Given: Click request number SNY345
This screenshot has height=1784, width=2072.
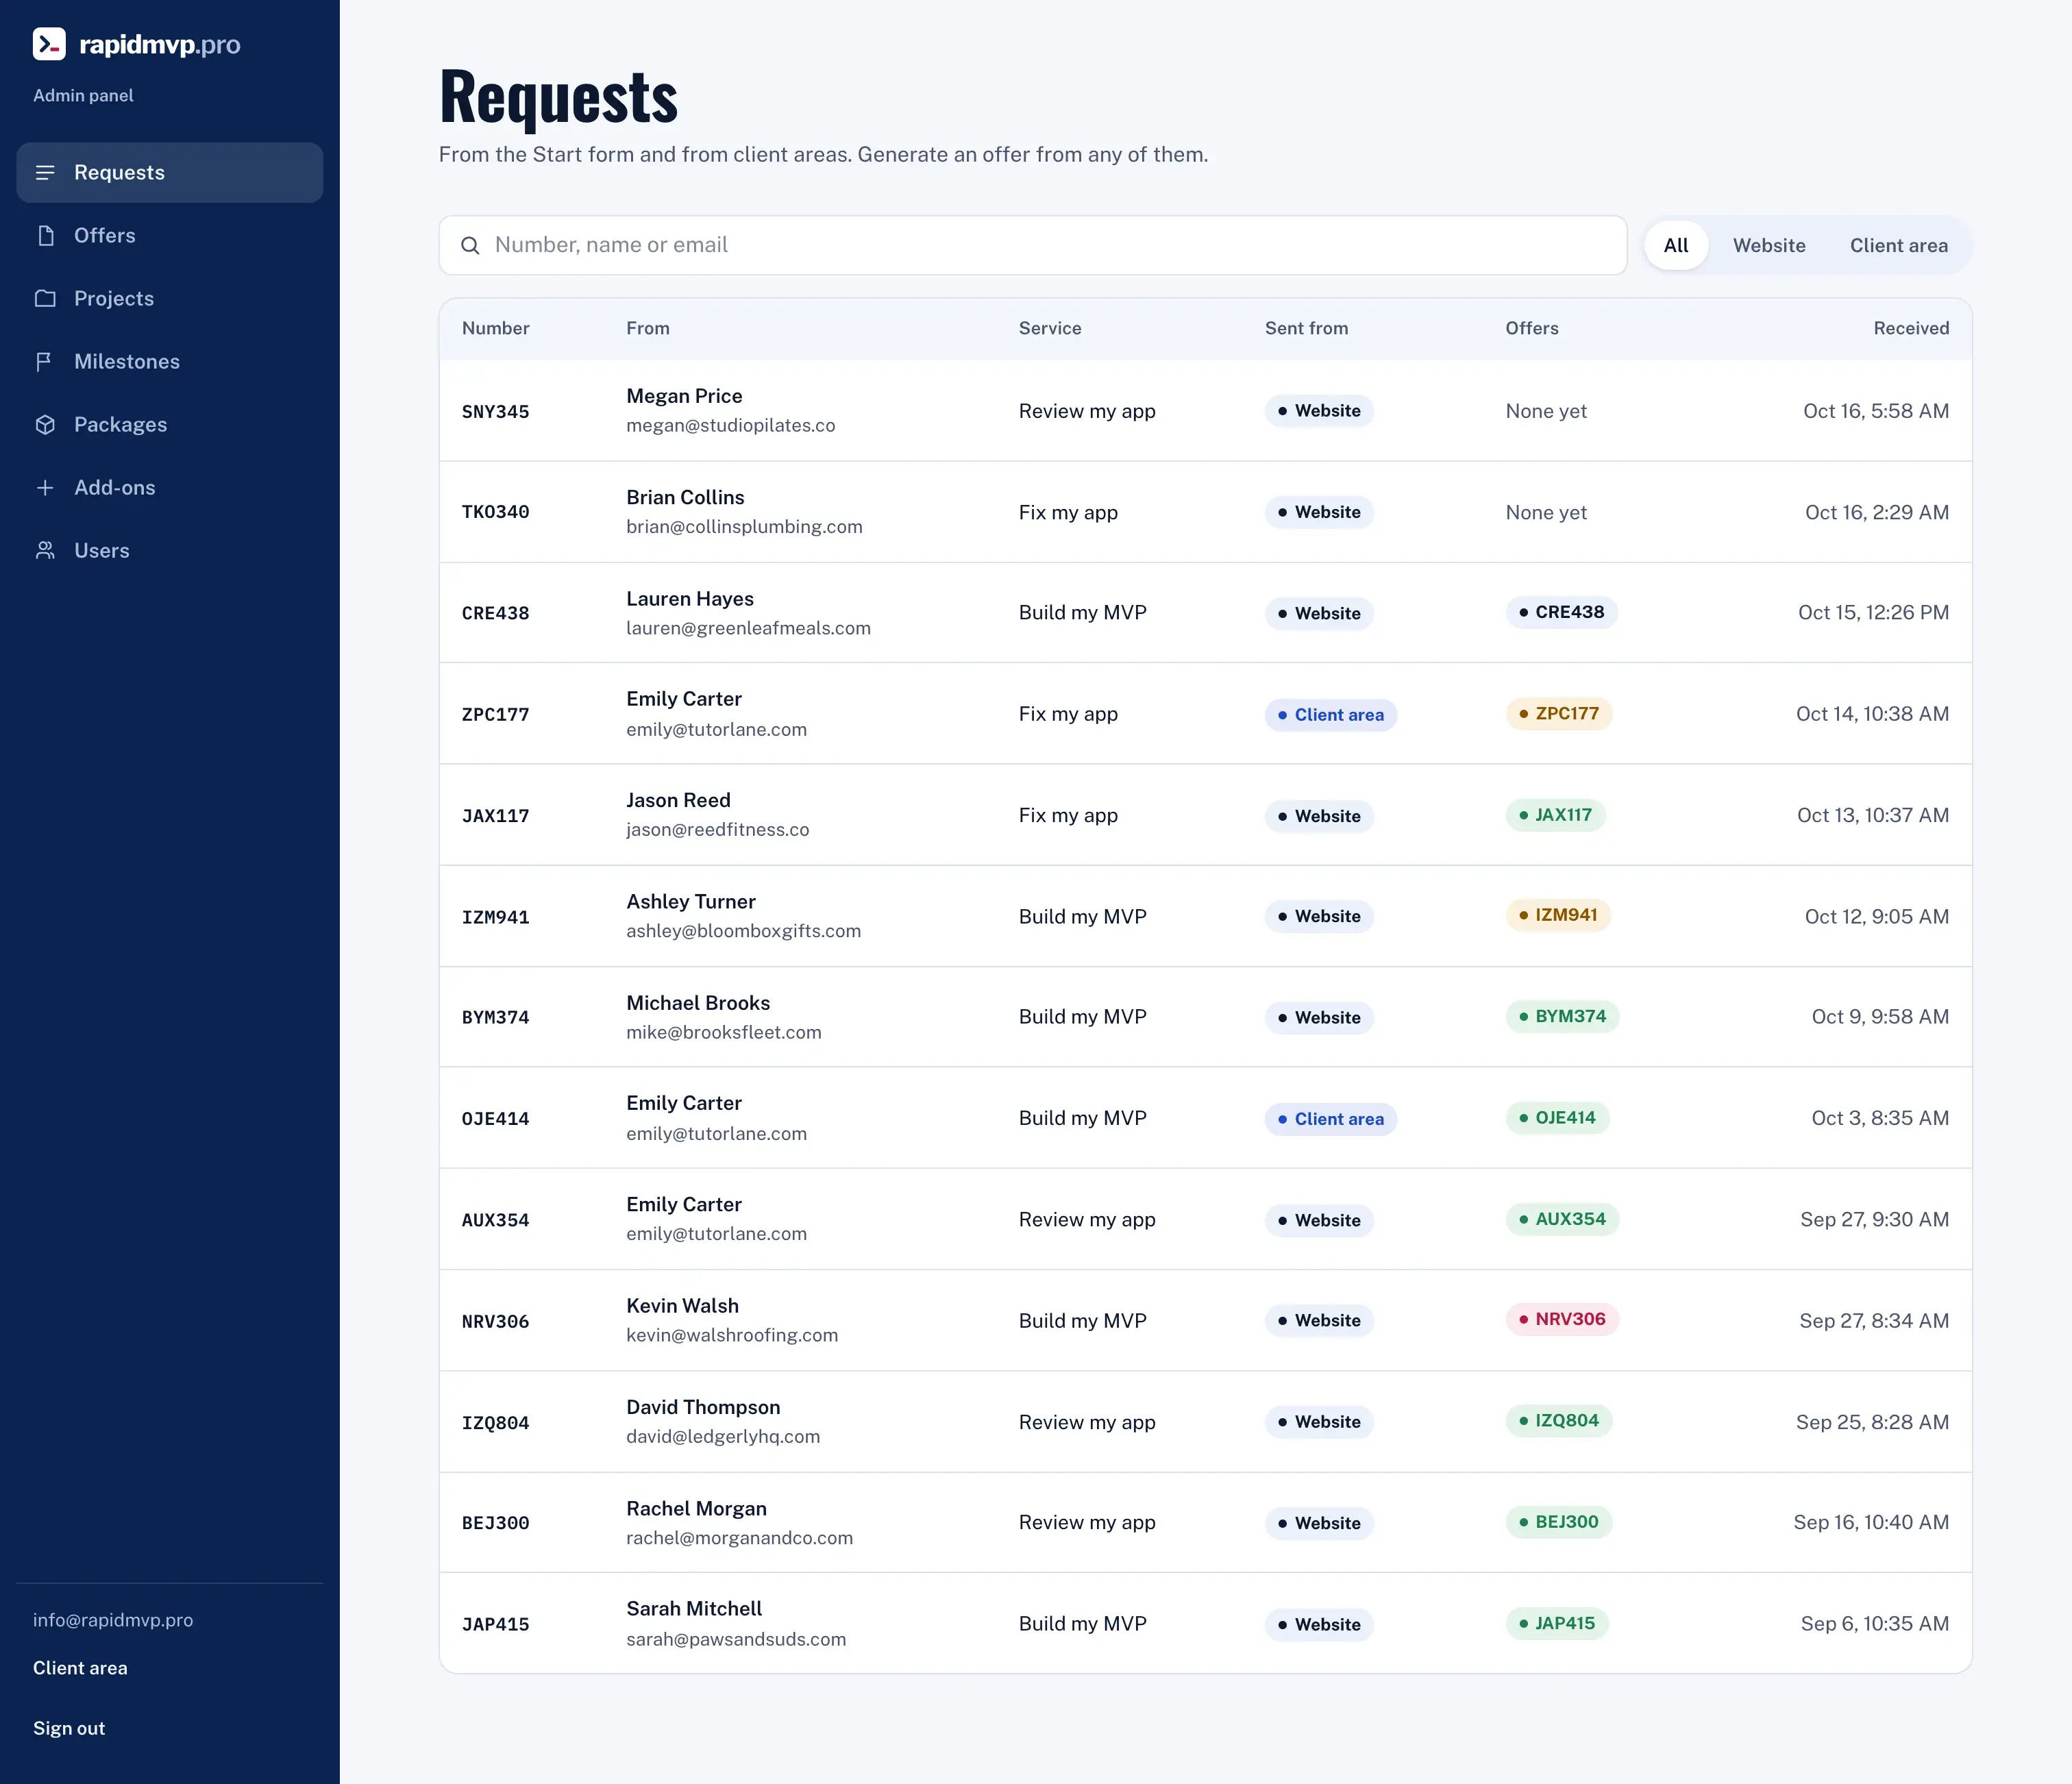Looking at the screenshot, I should coord(495,412).
